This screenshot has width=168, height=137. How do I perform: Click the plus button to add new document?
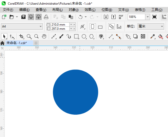pos(36,43)
